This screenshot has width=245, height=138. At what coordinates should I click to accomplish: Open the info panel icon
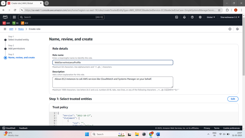click(230, 29)
